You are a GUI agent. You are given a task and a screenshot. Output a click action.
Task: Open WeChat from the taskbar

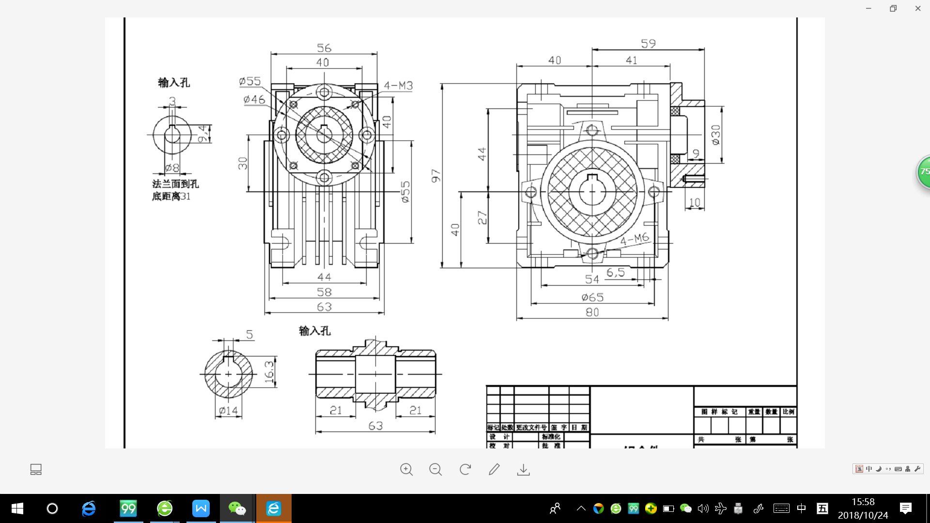[x=237, y=508]
